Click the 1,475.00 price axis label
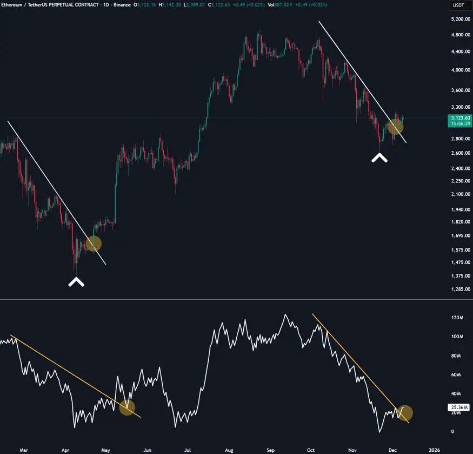The width and height of the screenshot is (473, 454). (x=461, y=262)
